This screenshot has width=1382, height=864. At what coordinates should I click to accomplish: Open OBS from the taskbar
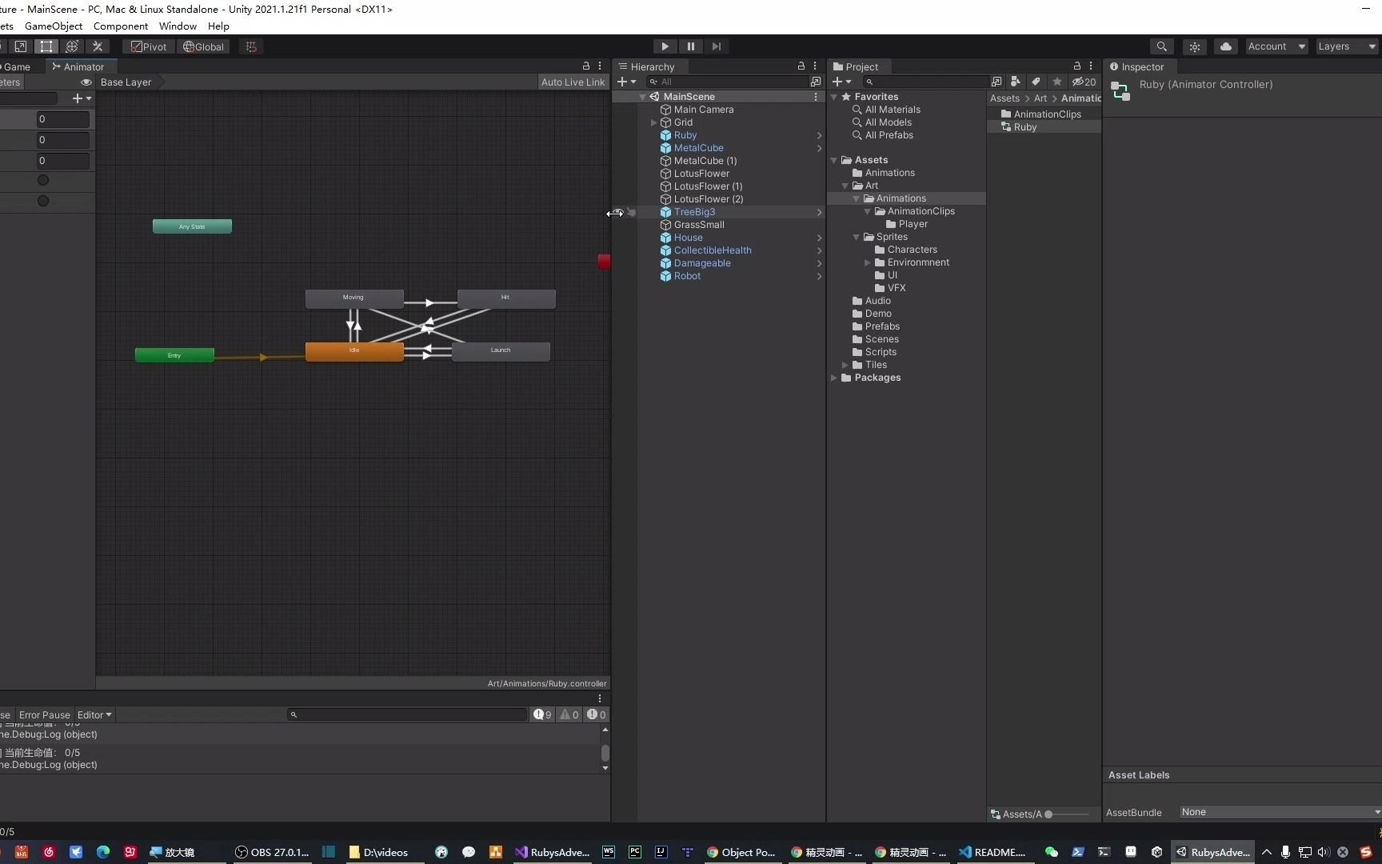click(x=271, y=852)
